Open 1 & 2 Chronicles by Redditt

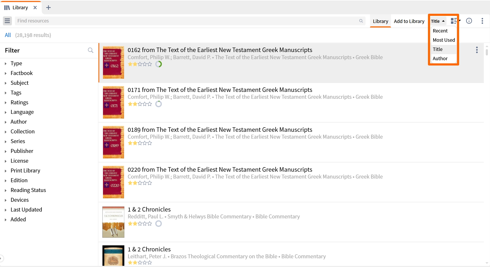point(149,209)
